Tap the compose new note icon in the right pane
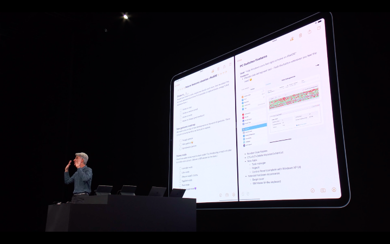 (319, 28)
